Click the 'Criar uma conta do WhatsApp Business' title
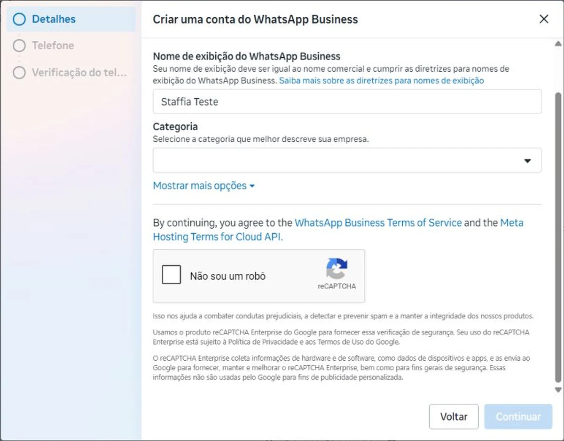Screen dimensions: 564x441 tap(255, 19)
